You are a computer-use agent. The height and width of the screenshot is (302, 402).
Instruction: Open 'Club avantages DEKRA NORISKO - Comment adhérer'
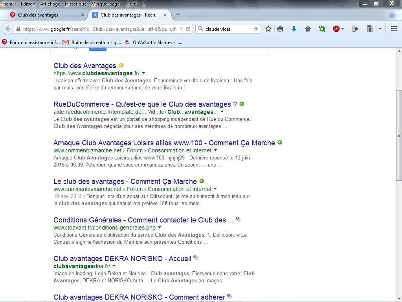pos(139,297)
